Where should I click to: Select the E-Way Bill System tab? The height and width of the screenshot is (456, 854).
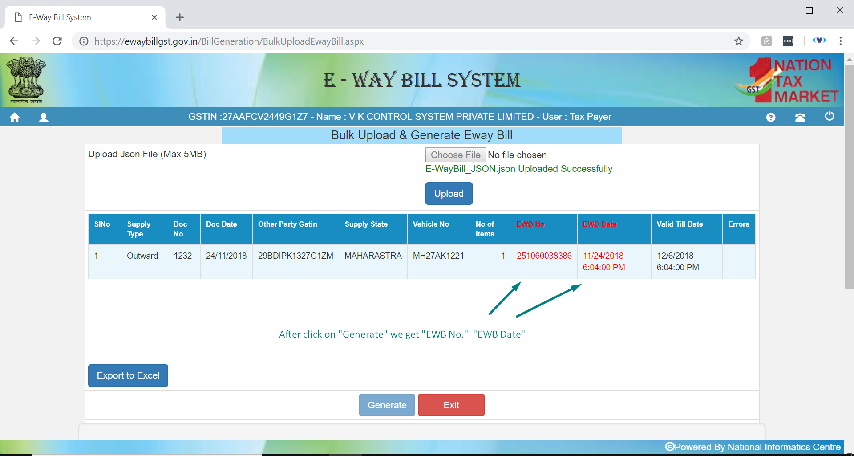pos(80,17)
